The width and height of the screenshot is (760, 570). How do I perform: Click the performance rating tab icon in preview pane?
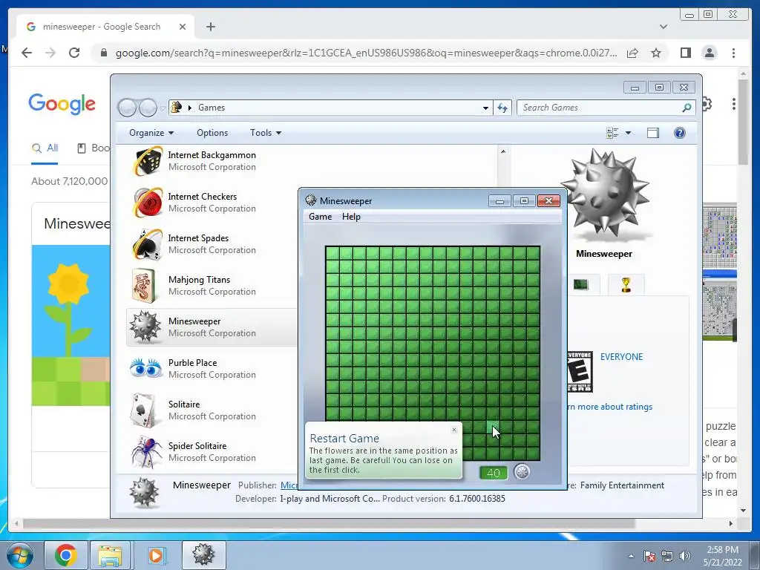580,284
